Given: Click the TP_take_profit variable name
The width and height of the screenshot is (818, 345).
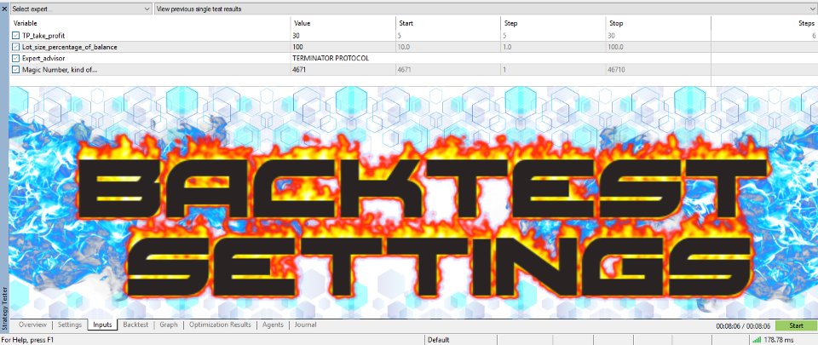Looking at the screenshot, I should tap(43, 36).
